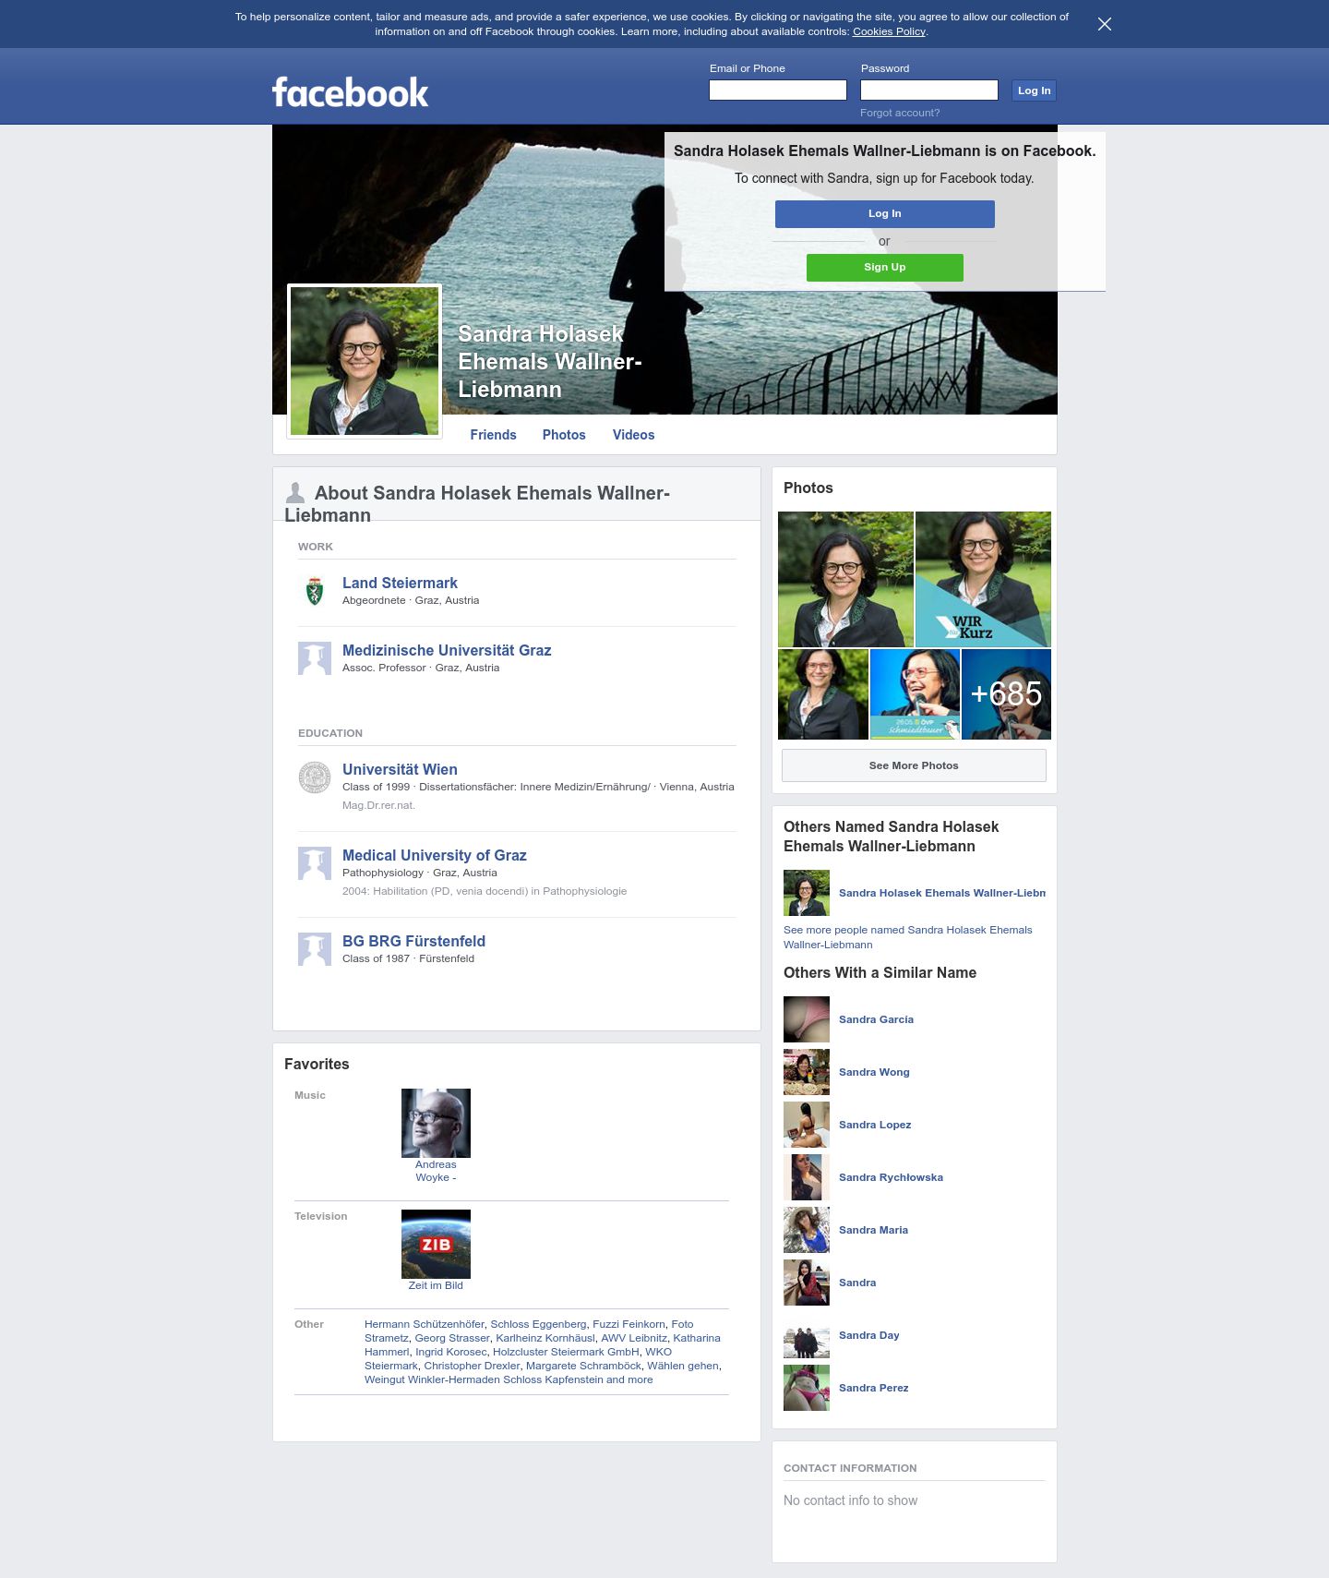Click the Land Steiermark crest icon
Image resolution: width=1329 pixels, height=1578 pixels.
(x=315, y=591)
